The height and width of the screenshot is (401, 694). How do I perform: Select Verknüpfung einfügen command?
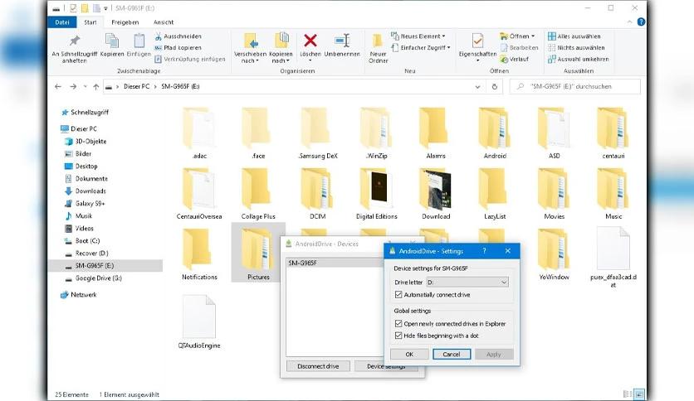point(190,59)
